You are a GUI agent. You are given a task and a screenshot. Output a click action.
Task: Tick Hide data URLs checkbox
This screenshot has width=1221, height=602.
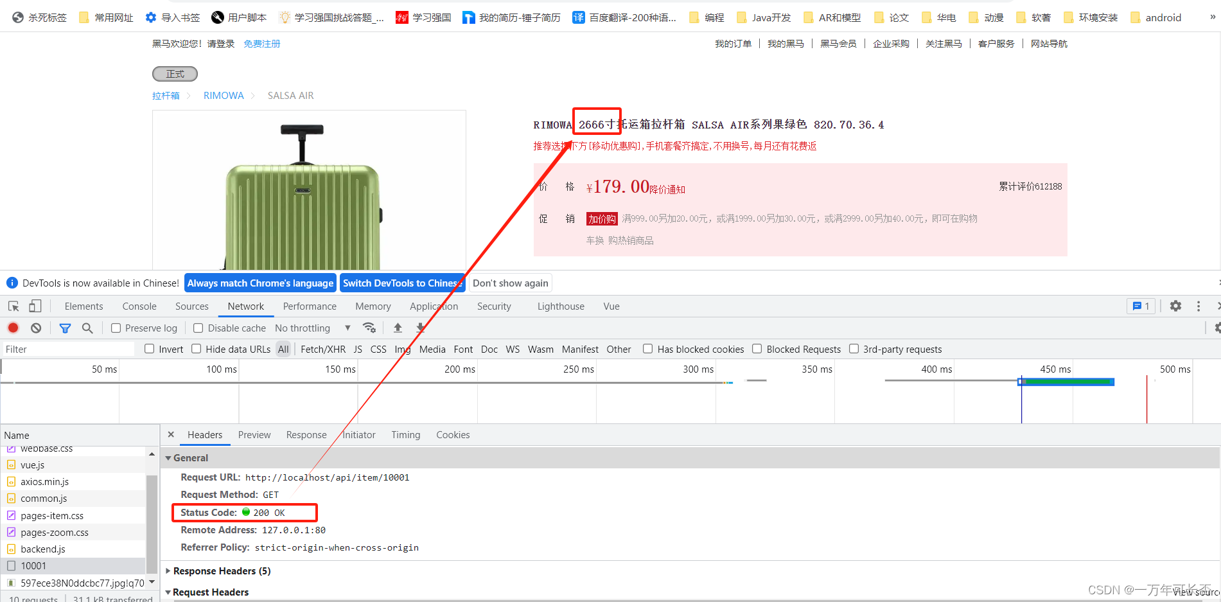pos(197,349)
